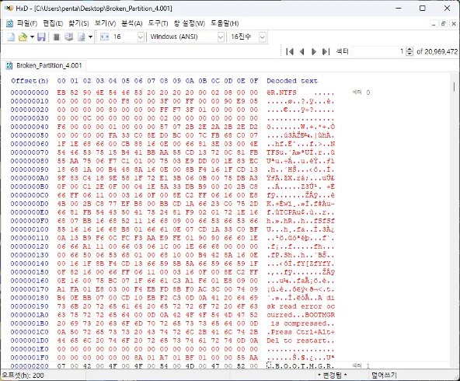
Task: Click the vertical scrollbar thumb
Action: click(455, 87)
